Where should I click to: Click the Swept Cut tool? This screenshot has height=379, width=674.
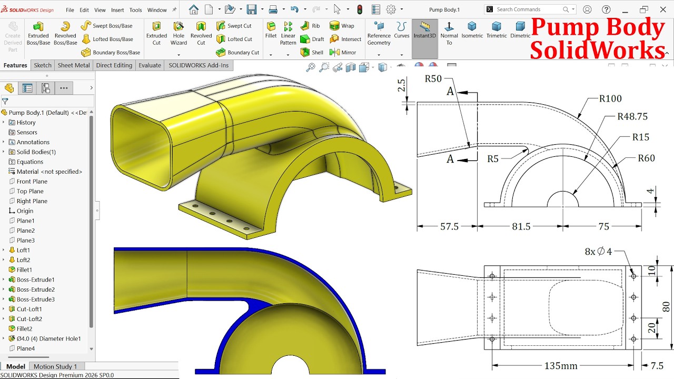234,26
